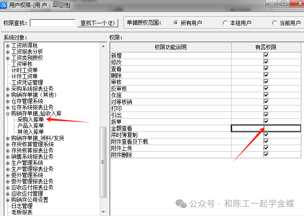Viewport: 304px width, 216px height.
Task: Click the 查找下一个 button
Action: (98, 22)
